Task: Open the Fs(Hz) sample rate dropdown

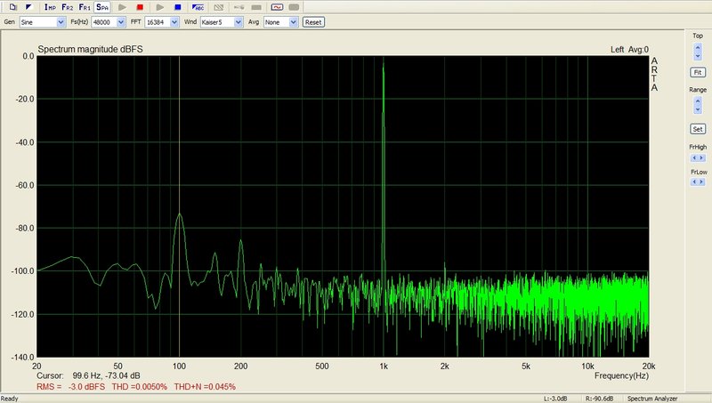Action: (121, 22)
